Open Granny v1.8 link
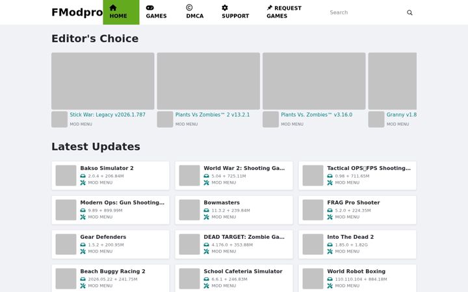Viewport: 468px width, 292px height. (402, 115)
